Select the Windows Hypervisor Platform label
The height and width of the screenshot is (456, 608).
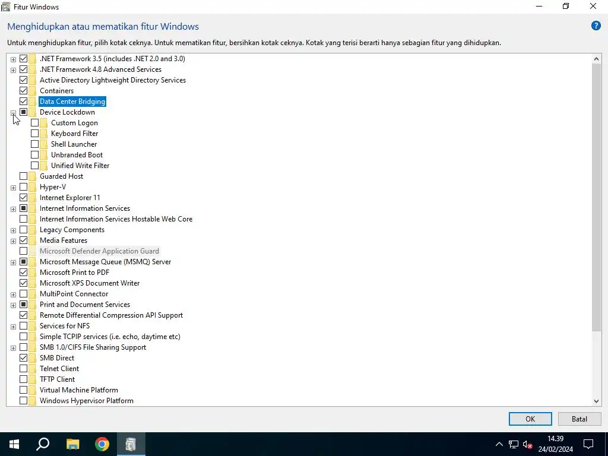(x=87, y=401)
